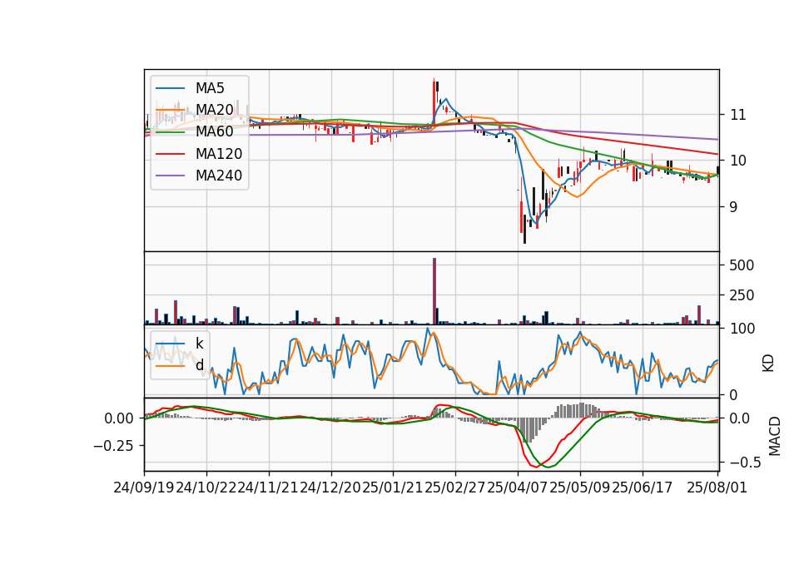Click the green MA60 legend line sample

tap(170, 131)
